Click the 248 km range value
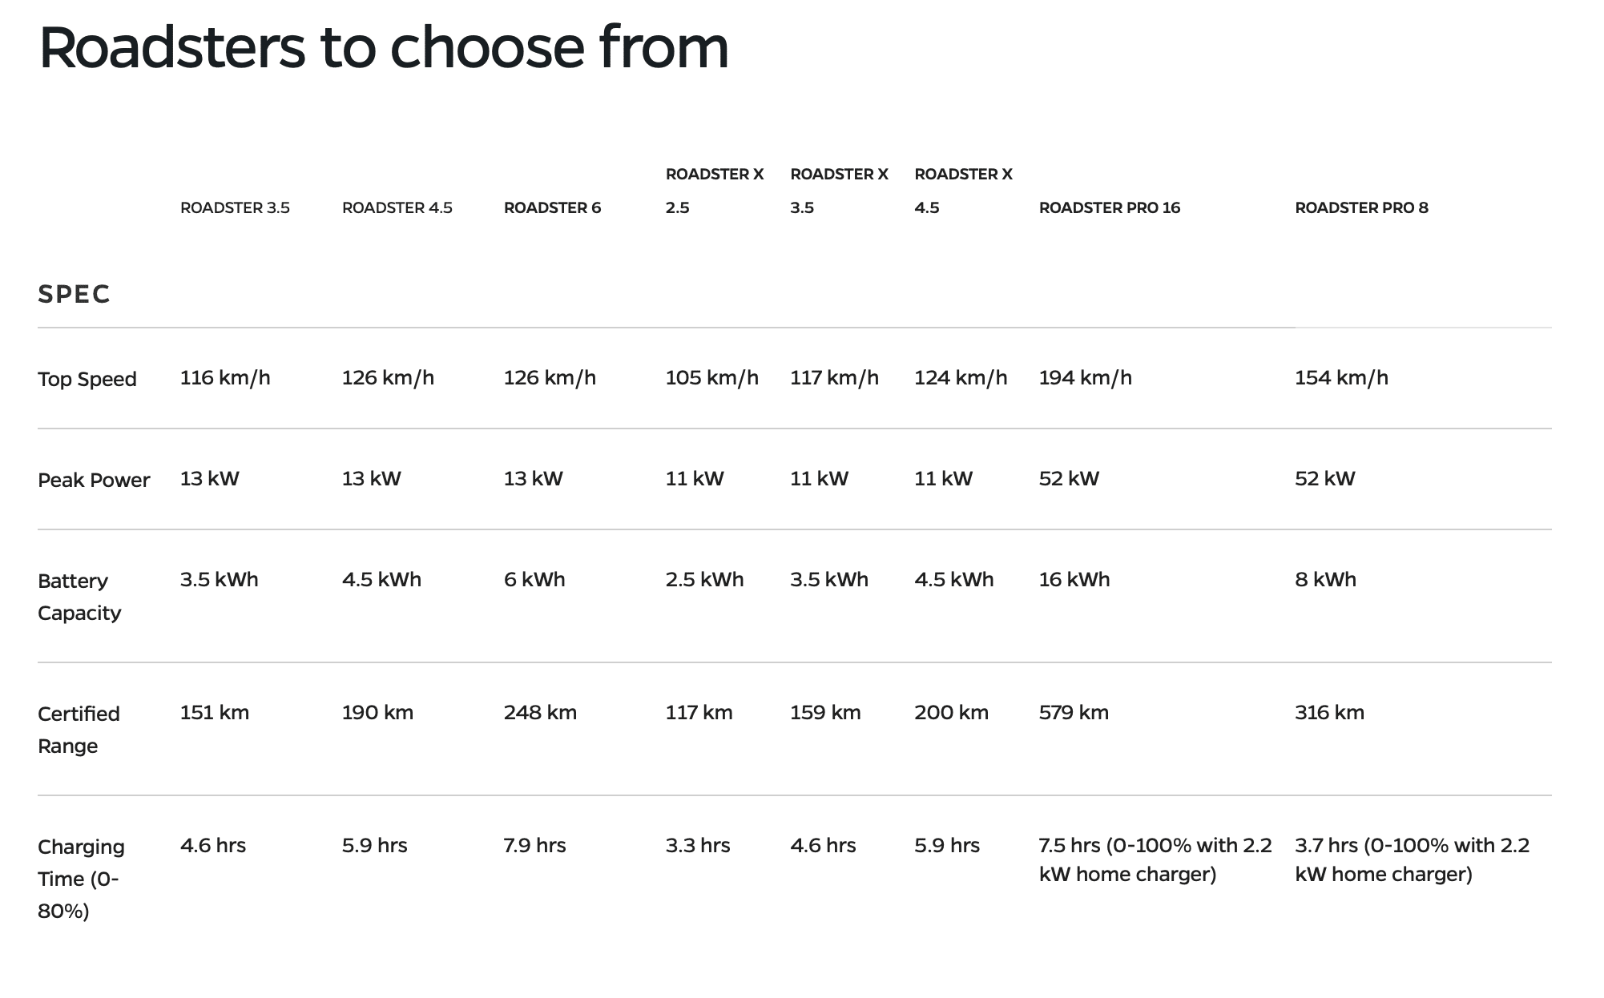Image resolution: width=1604 pixels, height=998 pixels. click(539, 713)
